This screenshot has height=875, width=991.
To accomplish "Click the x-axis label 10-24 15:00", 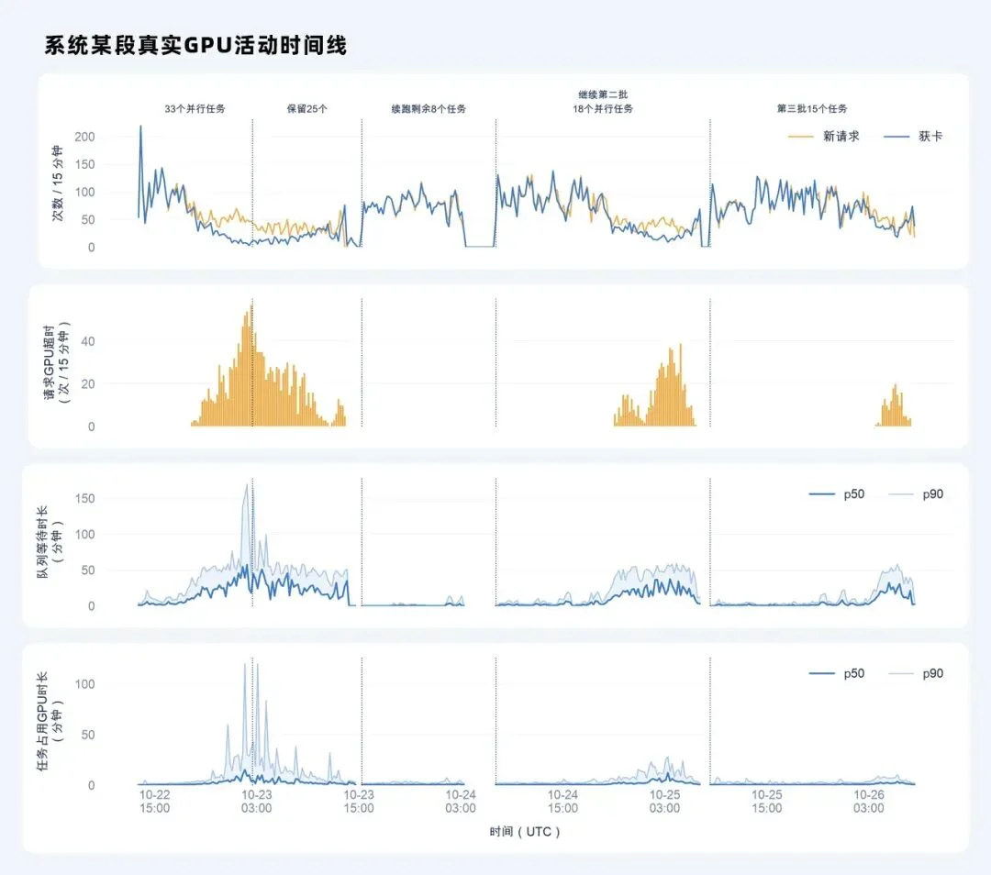I will [x=562, y=801].
